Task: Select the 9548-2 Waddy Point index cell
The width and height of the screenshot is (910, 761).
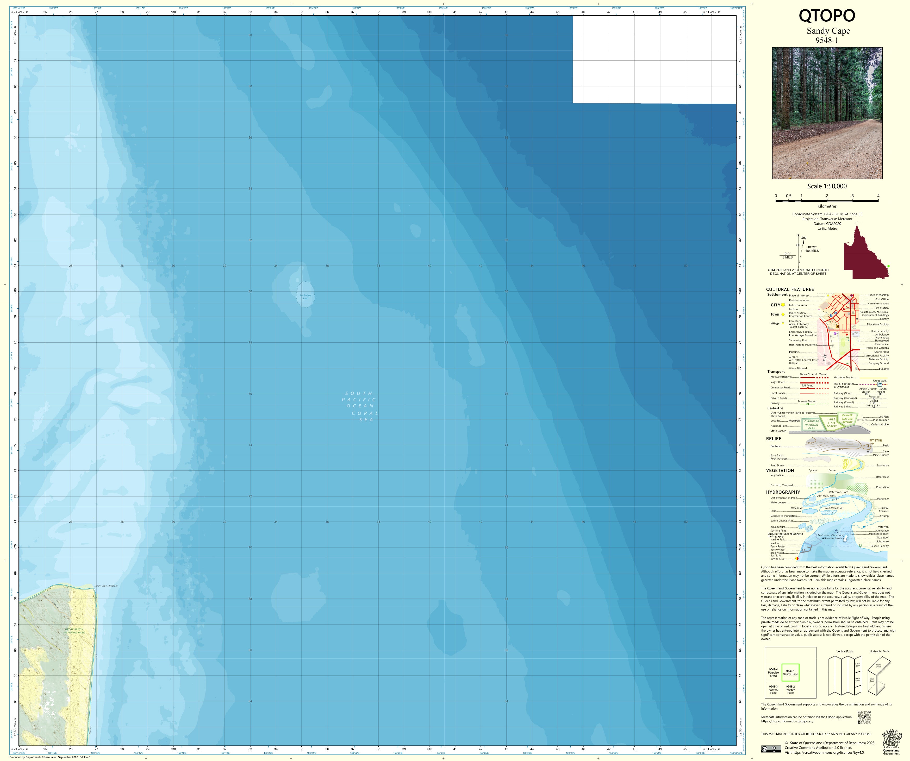Action: 790,690
